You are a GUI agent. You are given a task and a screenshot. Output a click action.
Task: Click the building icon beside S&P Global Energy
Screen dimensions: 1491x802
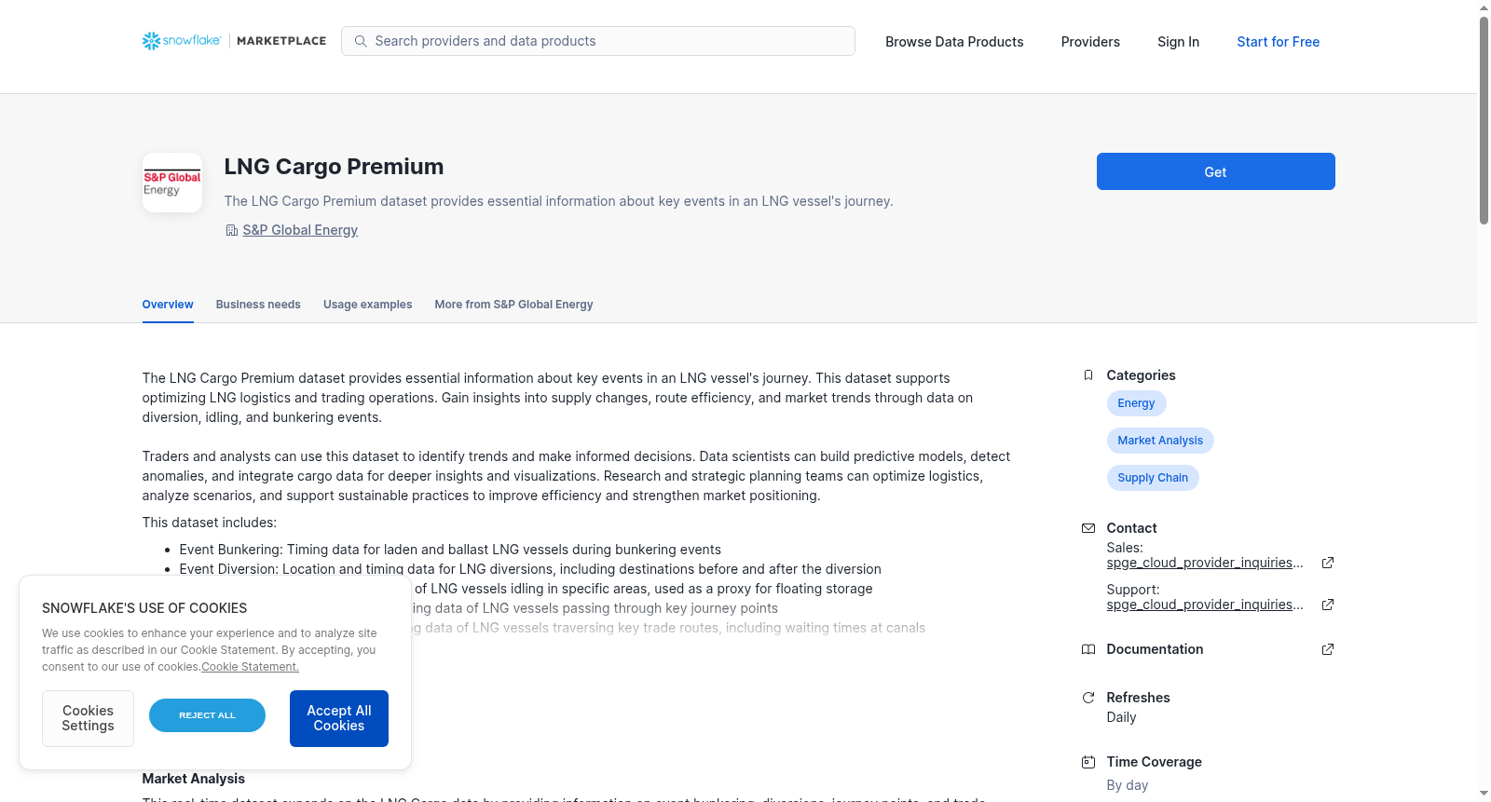tap(231, 230)
